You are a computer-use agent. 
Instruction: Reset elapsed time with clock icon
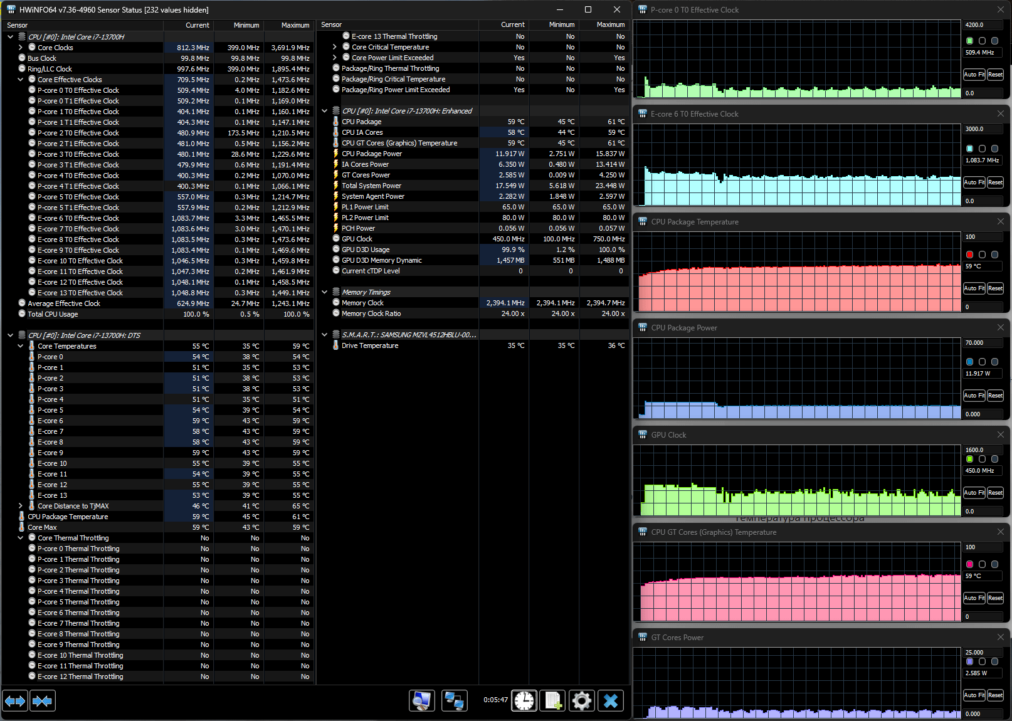click(x=524, y=700)
